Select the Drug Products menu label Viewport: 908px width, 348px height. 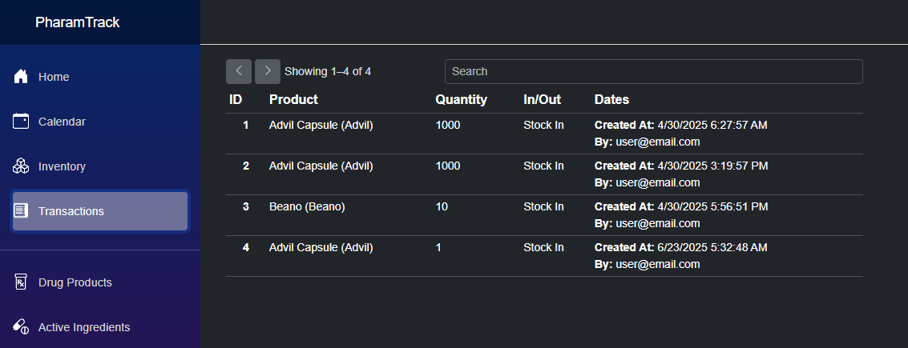(x=75, y=282)
